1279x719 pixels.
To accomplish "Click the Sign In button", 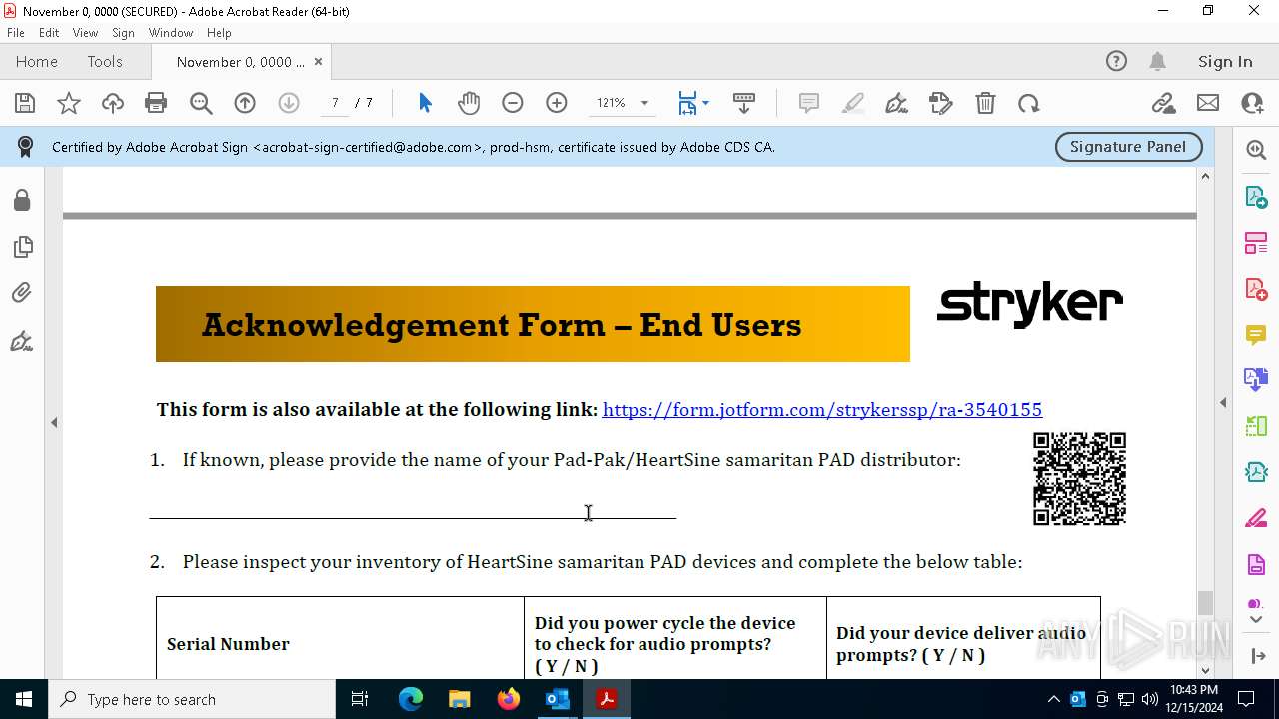I will pos(1225,61).
